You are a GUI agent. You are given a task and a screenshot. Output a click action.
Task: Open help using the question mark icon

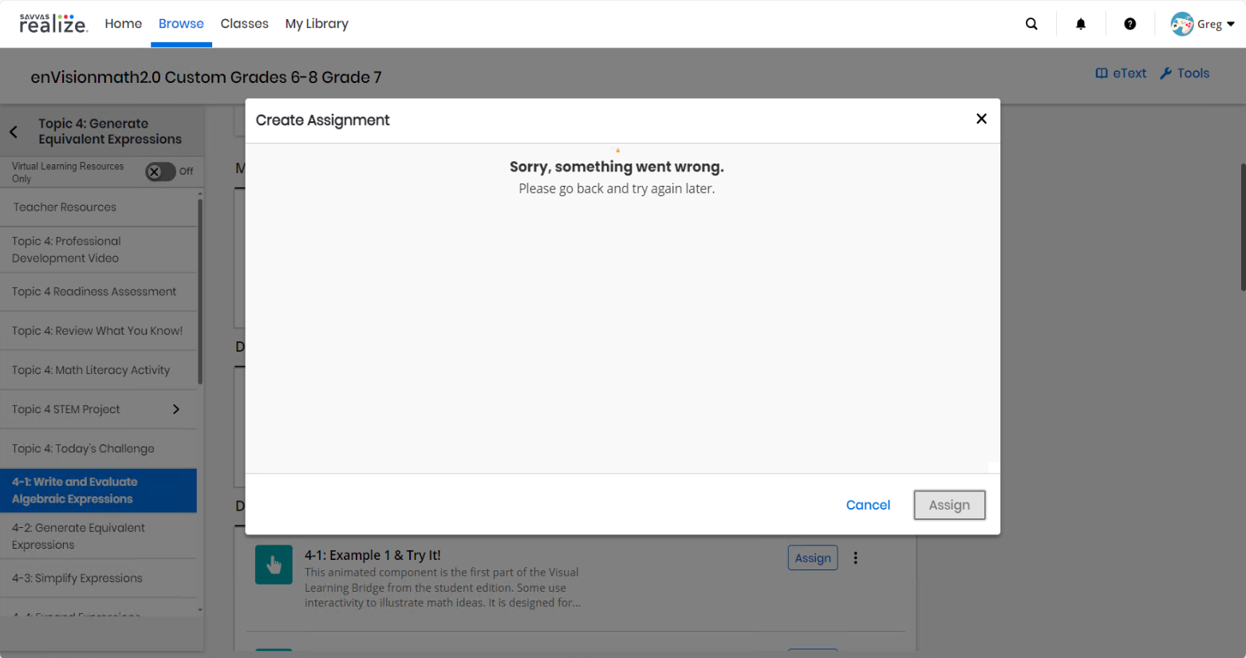(1130, 23)
